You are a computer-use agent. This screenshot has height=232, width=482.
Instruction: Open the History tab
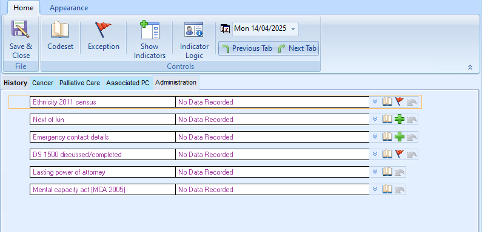(15, 83)
